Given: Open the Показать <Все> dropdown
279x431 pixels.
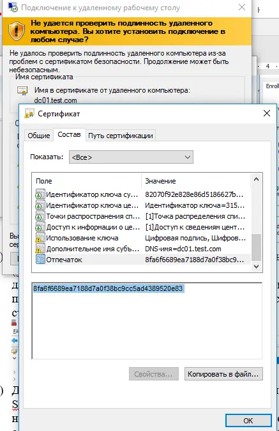Looking at the screenshot, I should coord(131,157).
